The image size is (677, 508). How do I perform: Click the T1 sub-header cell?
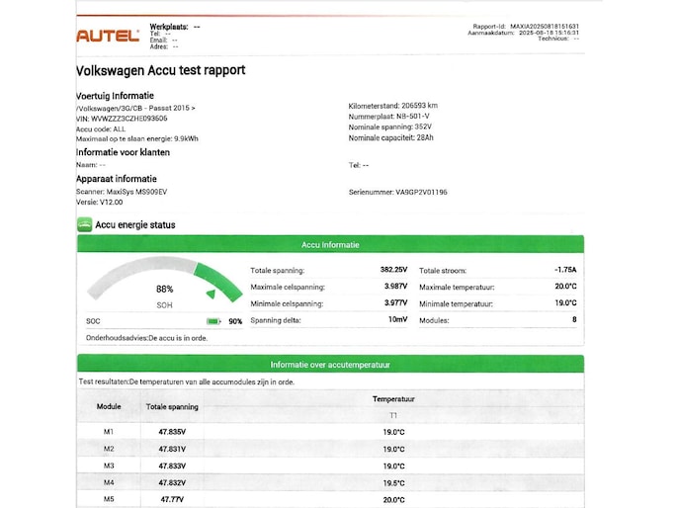point(393,415)
